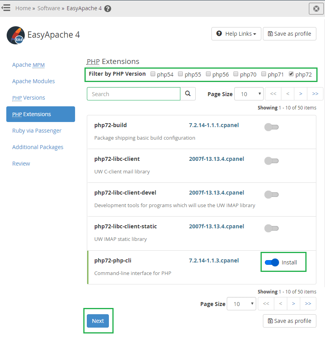
Task: Open the Apache MPM section
Action: (28, 65)
